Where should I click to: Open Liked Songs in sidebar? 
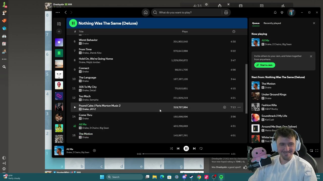pyautogui.click(x=59, y=42)
